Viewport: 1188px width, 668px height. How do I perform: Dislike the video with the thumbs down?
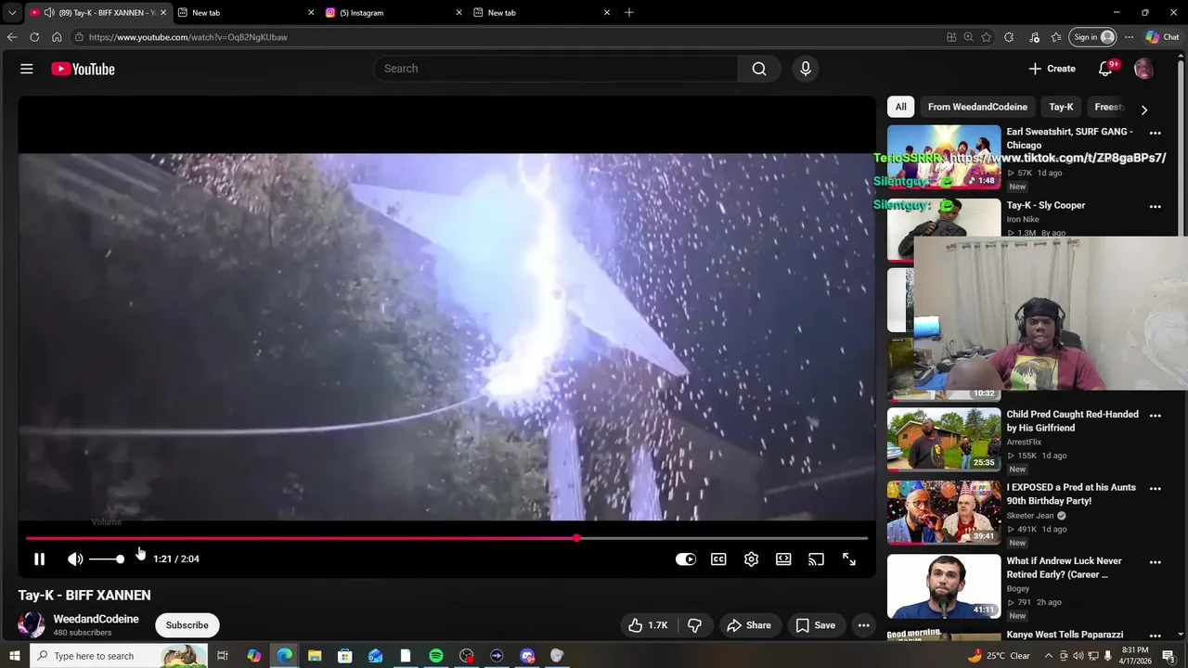694,625
